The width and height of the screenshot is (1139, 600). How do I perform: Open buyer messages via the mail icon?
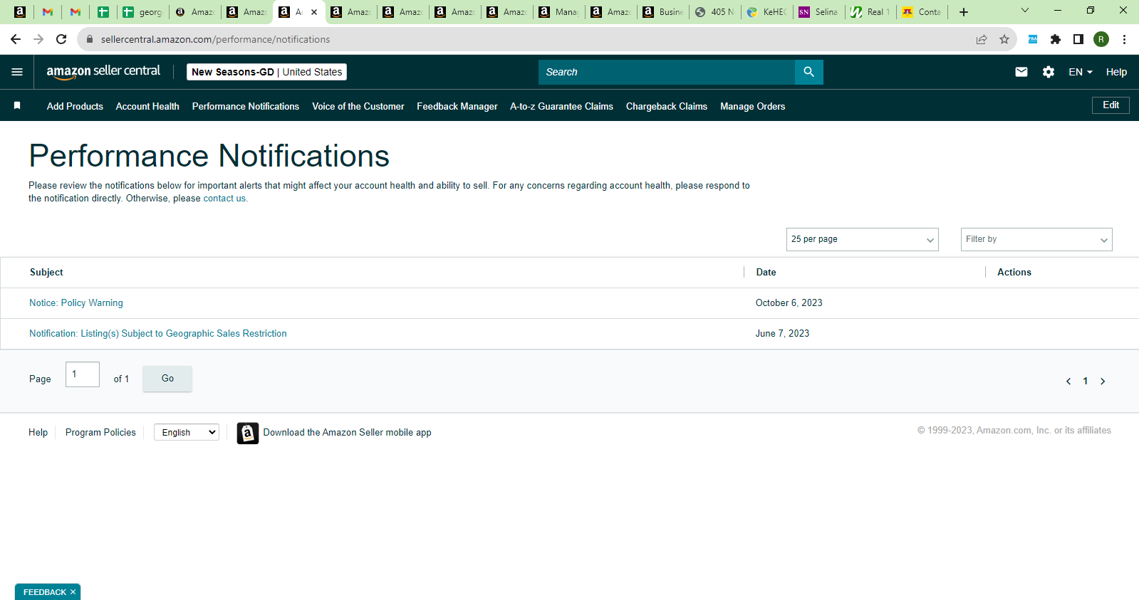click(x=1021, y=72)
